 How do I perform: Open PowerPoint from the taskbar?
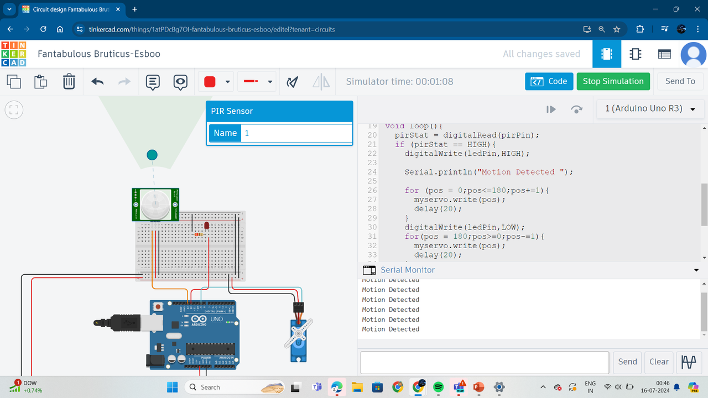tap(479, 387)
